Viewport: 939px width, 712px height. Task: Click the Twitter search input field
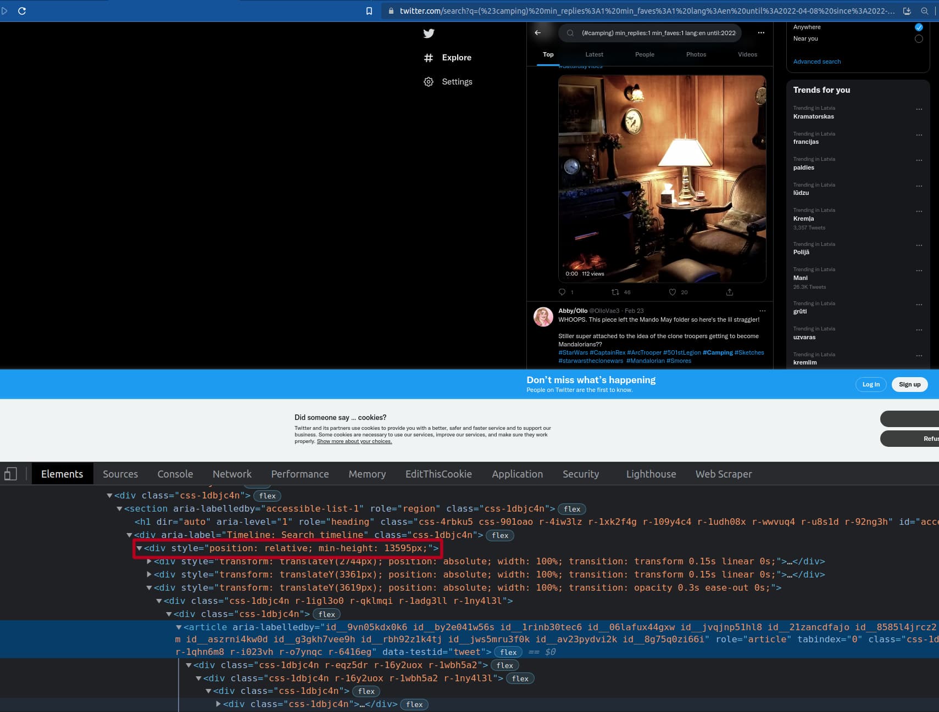coord(658,33)
